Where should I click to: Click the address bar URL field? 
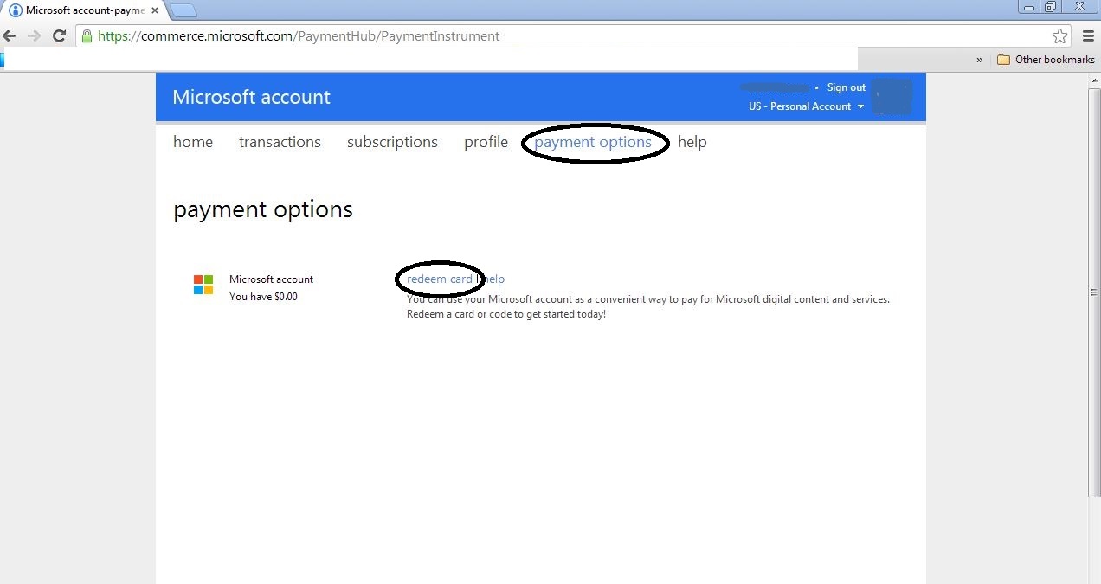coord(573,36)
